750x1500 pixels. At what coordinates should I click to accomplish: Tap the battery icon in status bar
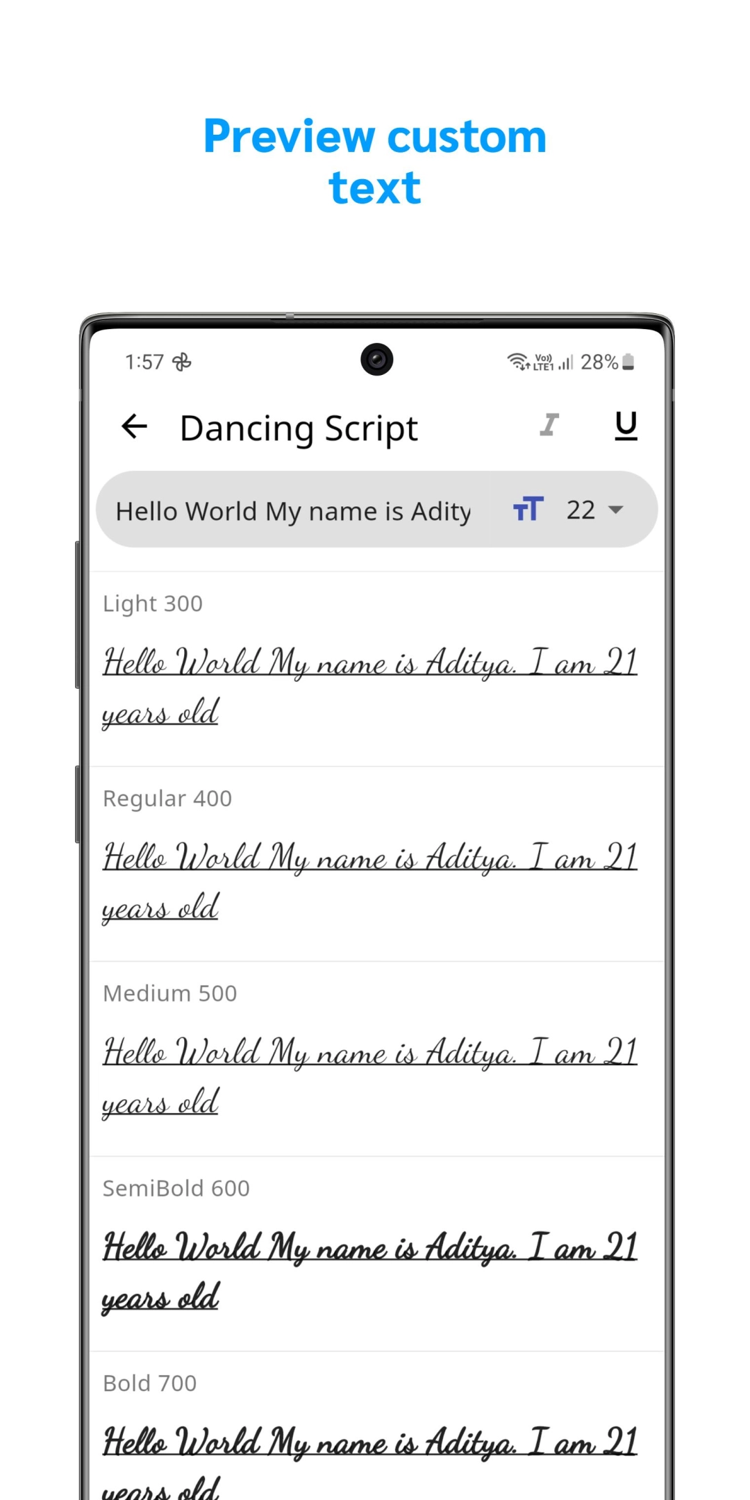coord(628,362)
